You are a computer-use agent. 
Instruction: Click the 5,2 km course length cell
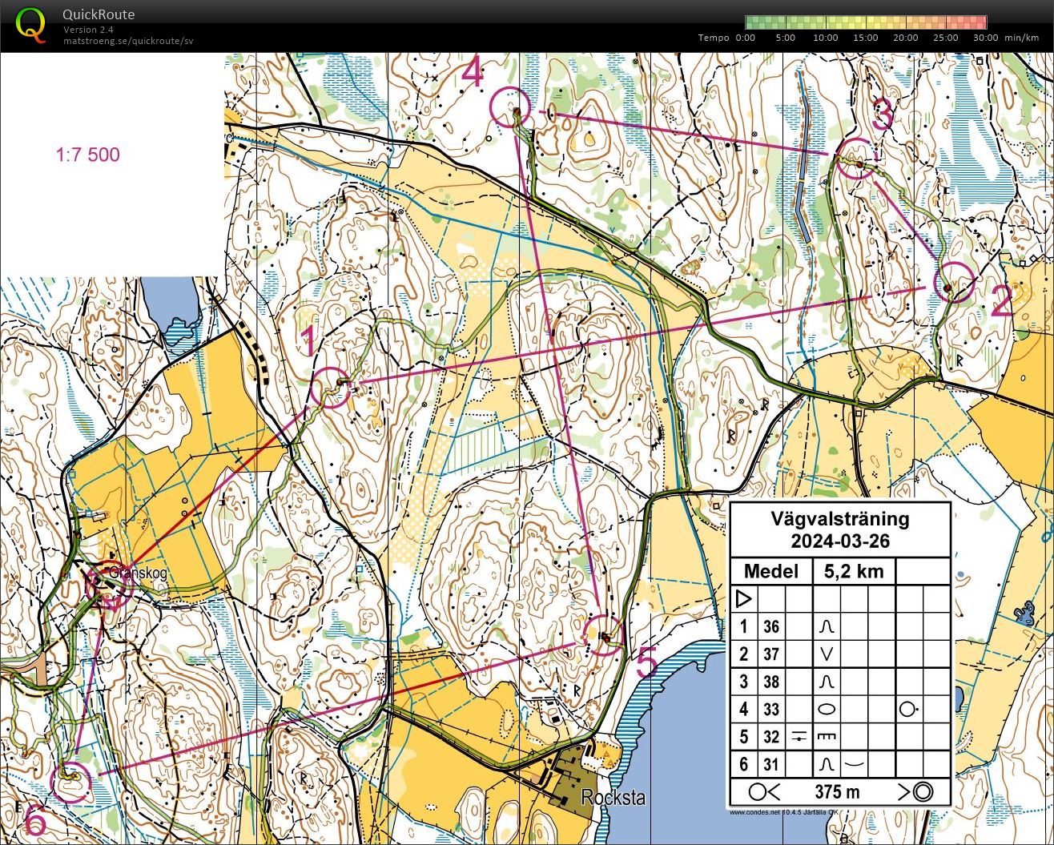(855, 571)
